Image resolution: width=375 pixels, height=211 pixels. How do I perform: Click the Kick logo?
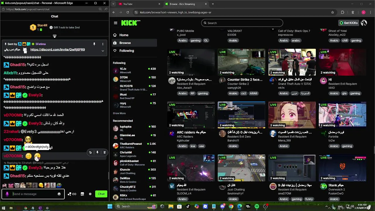tap(131, 23)
